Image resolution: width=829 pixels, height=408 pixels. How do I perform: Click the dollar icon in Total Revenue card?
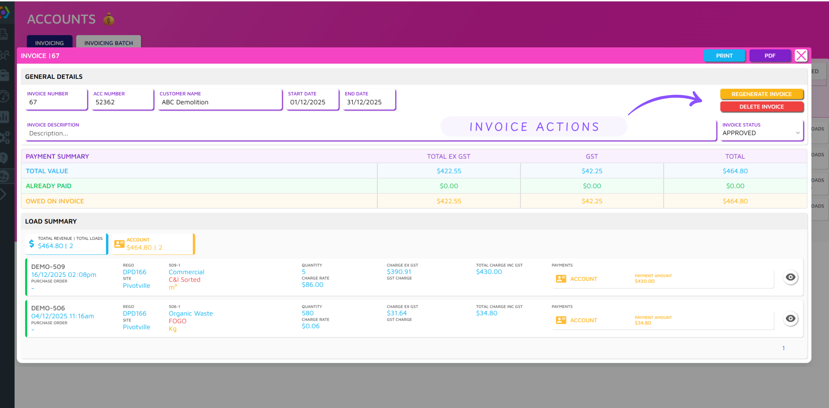tap(31, 243)
